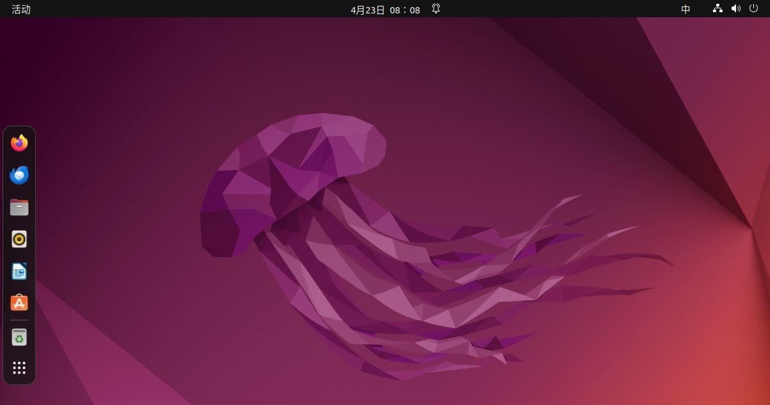Click the 08:08 time in top bar
The width and height of the screenshot is (770, 405).
click(405, 10)
